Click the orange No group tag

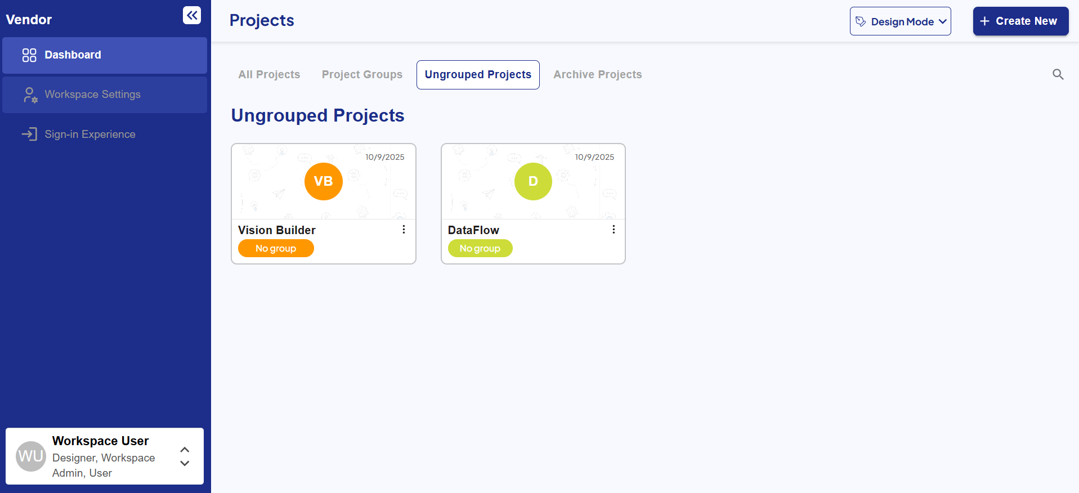coord(276,248)
